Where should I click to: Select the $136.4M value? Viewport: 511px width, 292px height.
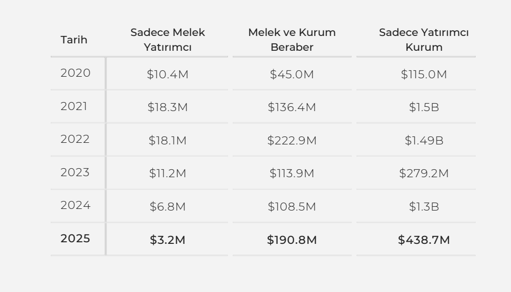[292, 108]
